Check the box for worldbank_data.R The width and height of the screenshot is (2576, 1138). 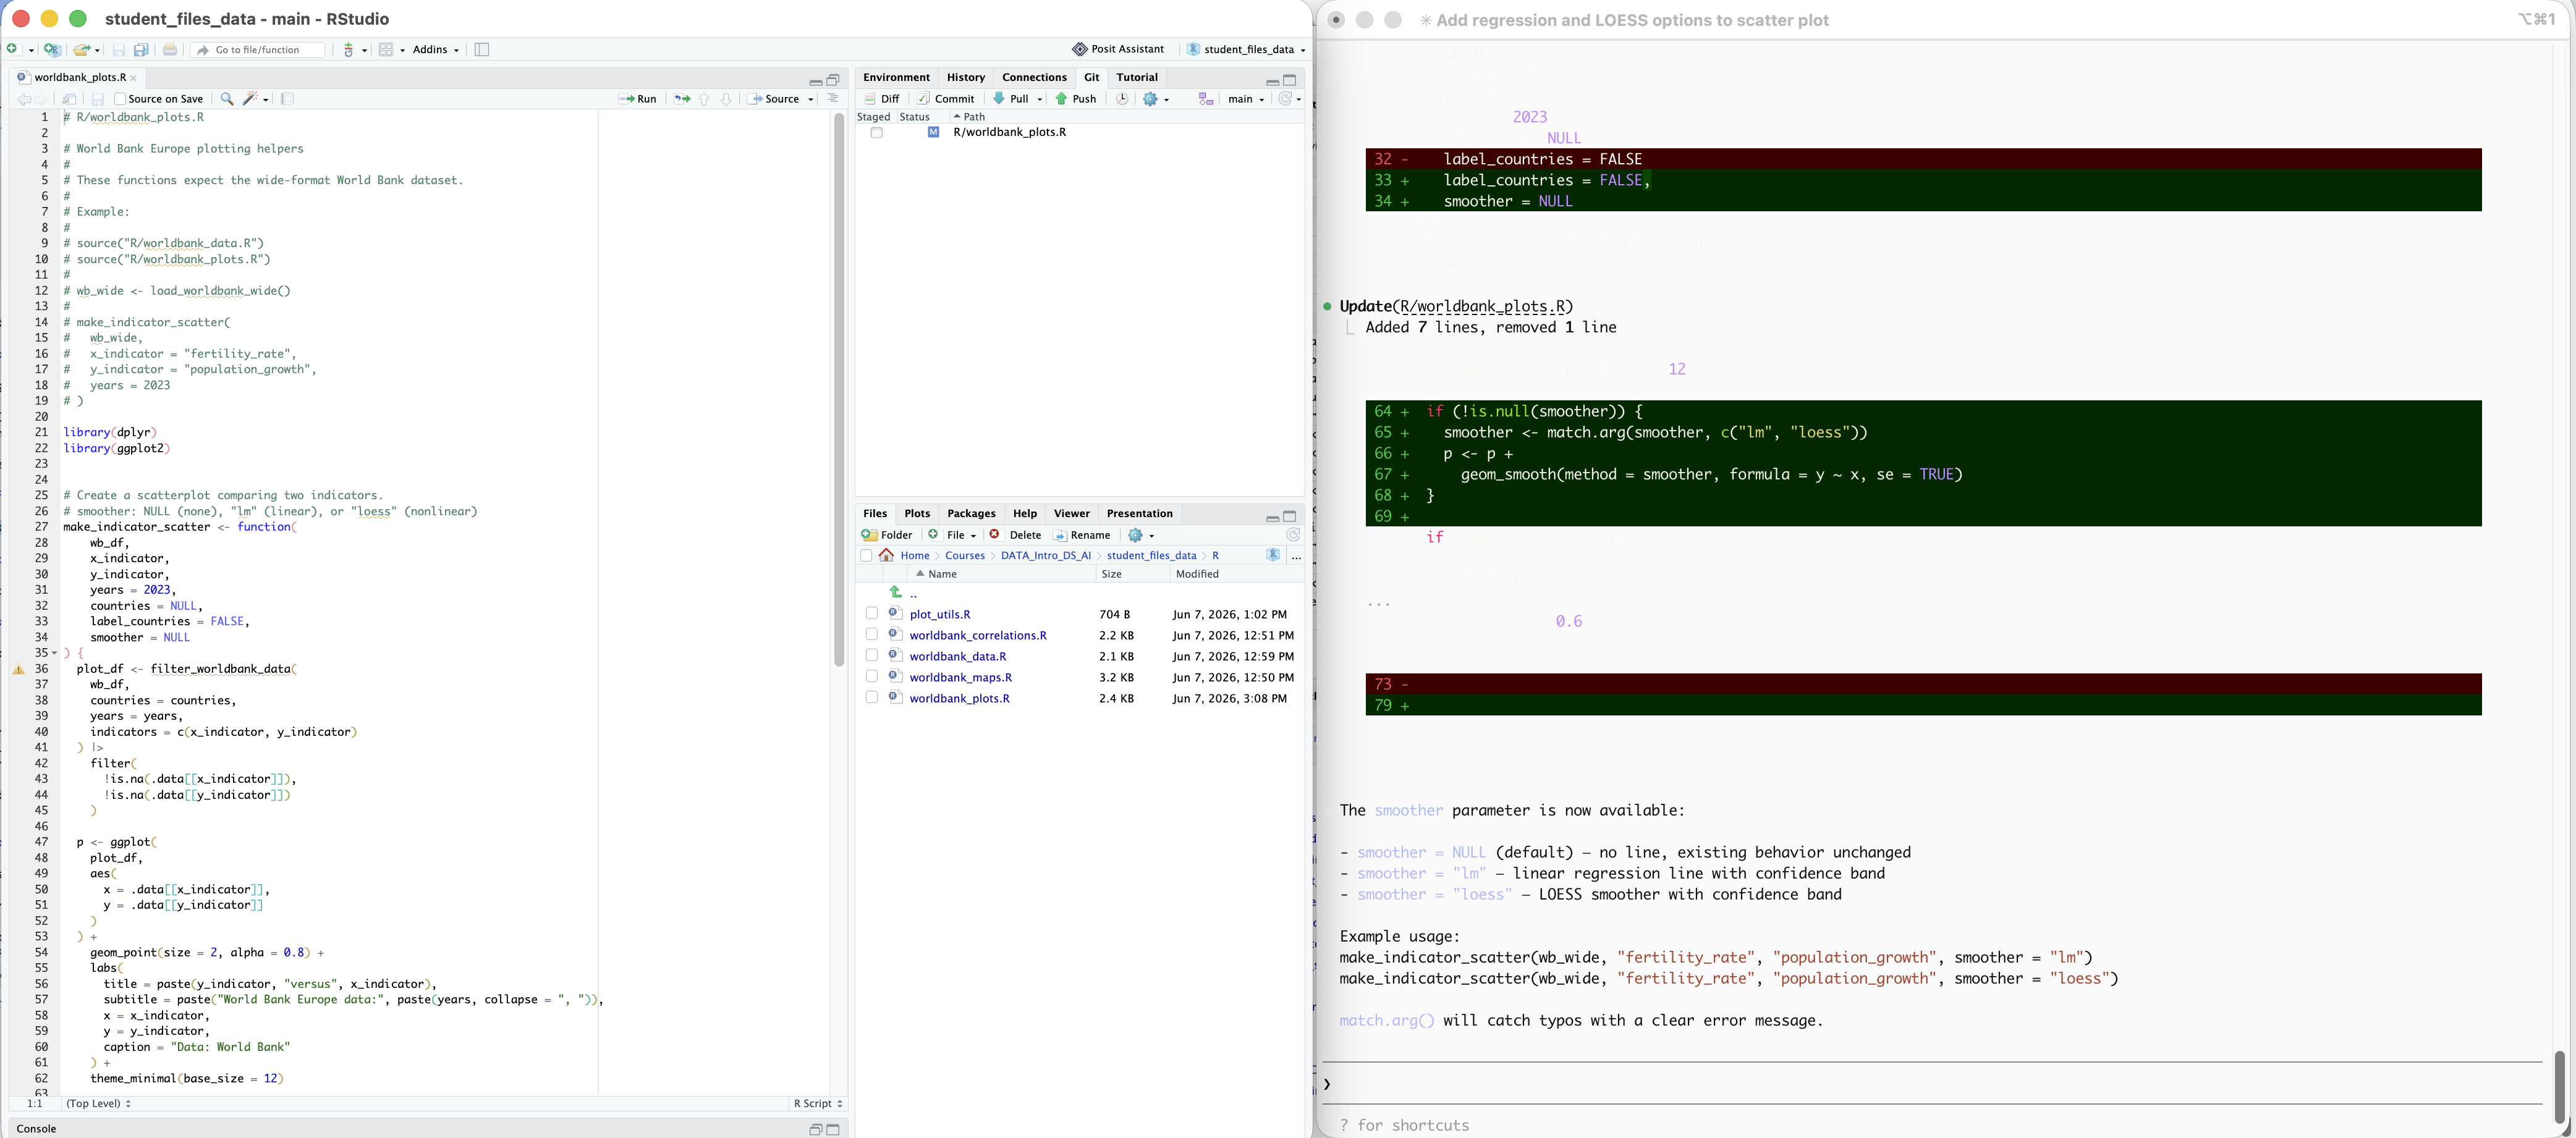tap(871, 655)
